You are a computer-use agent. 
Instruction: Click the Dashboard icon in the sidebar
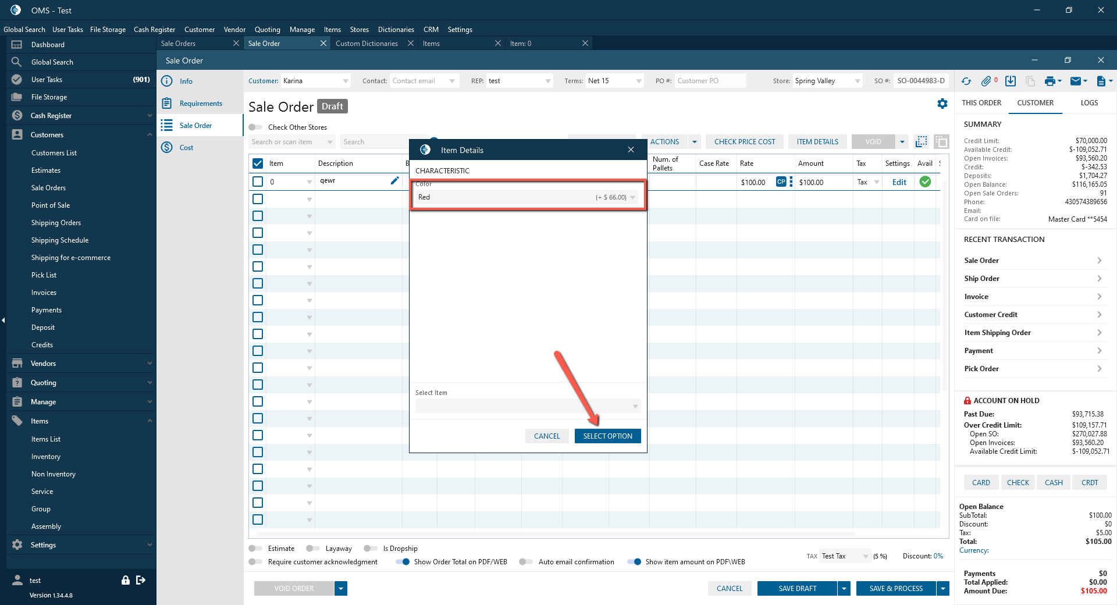17,45
